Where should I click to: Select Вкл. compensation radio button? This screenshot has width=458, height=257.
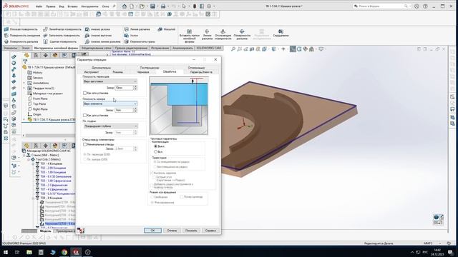coord(155,152)
